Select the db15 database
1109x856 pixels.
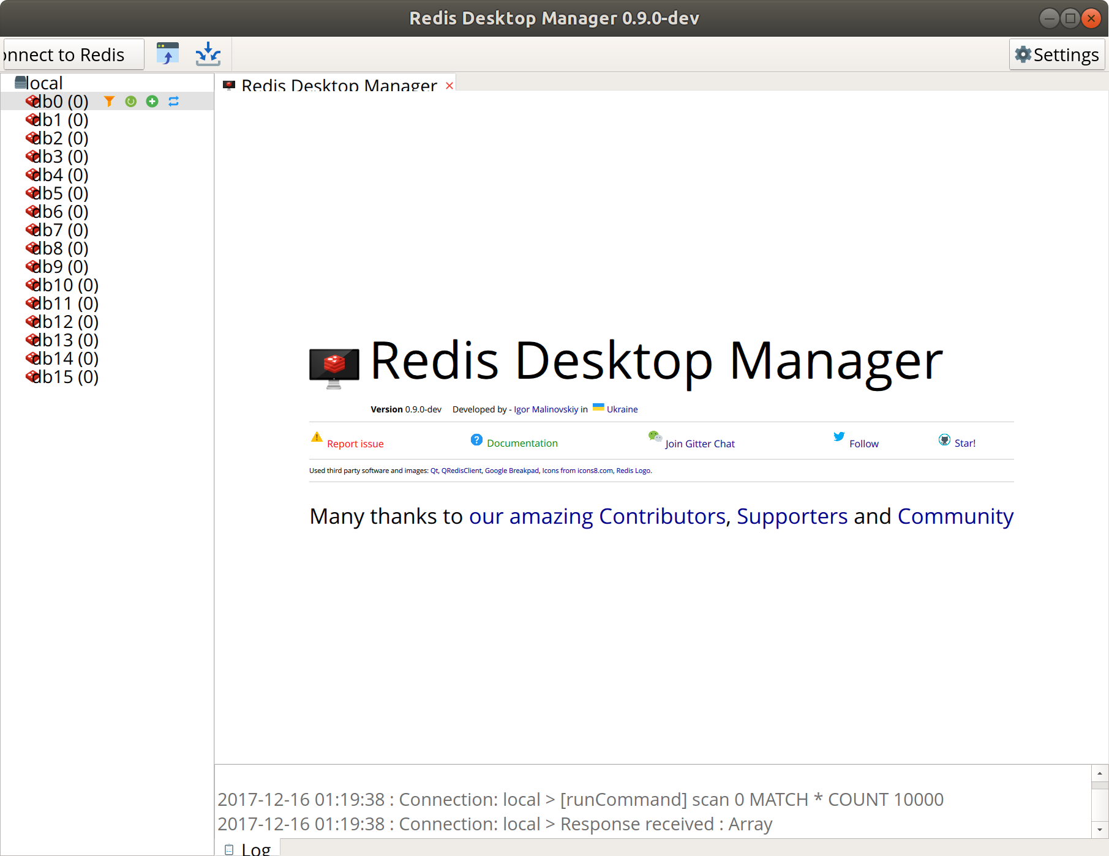[x=61, y=377]
